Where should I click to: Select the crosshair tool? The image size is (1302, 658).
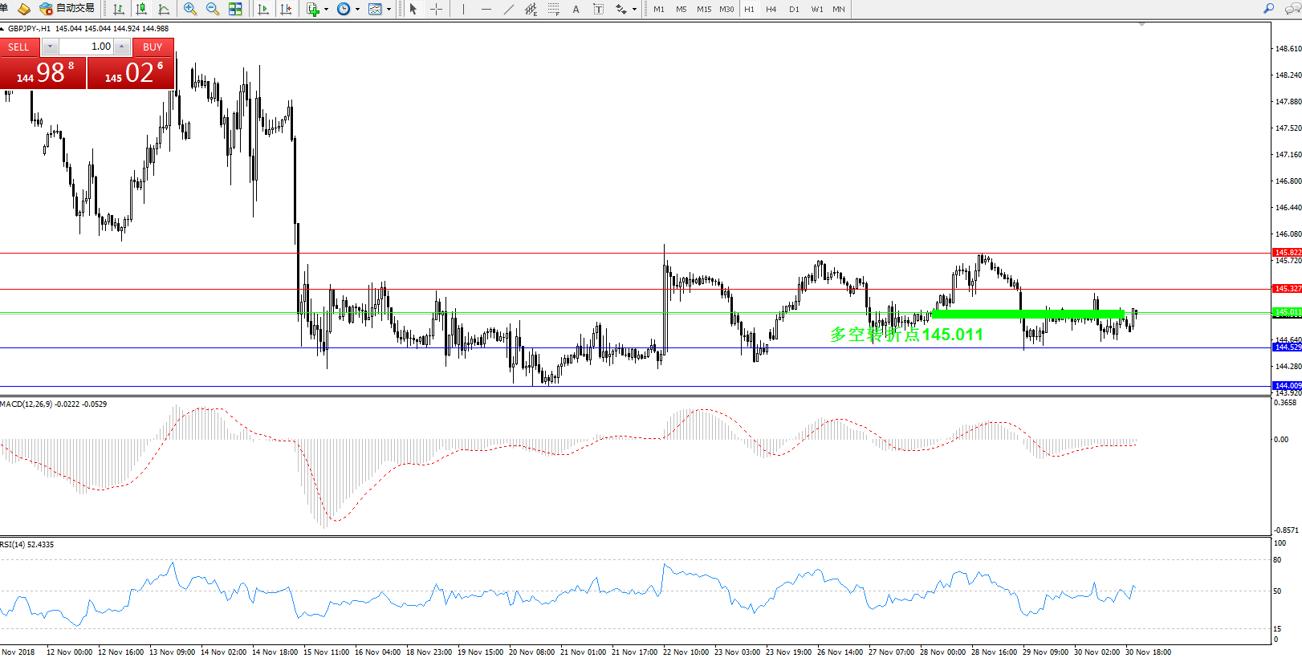pos(436,9)
